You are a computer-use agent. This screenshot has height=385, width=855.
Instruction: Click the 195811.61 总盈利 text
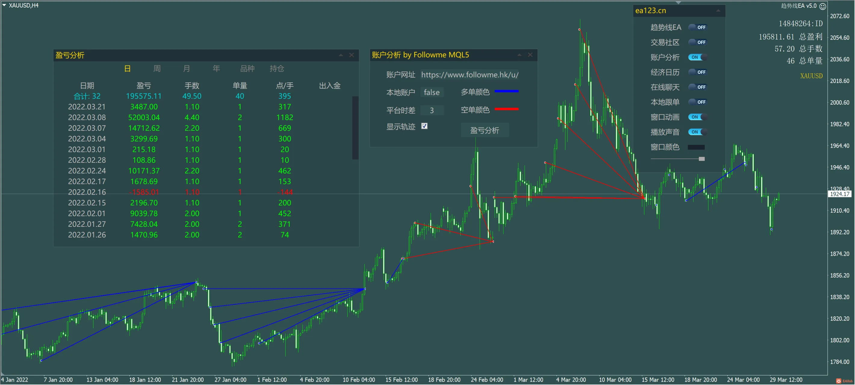(791, 37)
